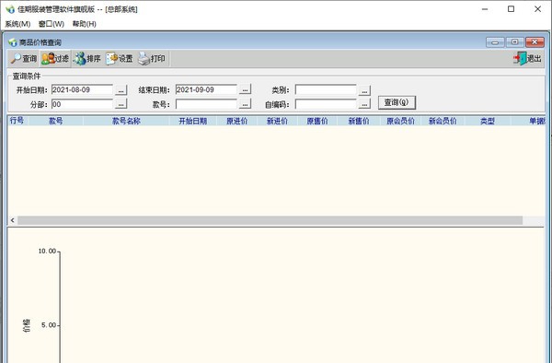Click the app logo icon in title bar
Image resolution: width=552 pixels, height=363 pixels.
[x=10, y=9]
